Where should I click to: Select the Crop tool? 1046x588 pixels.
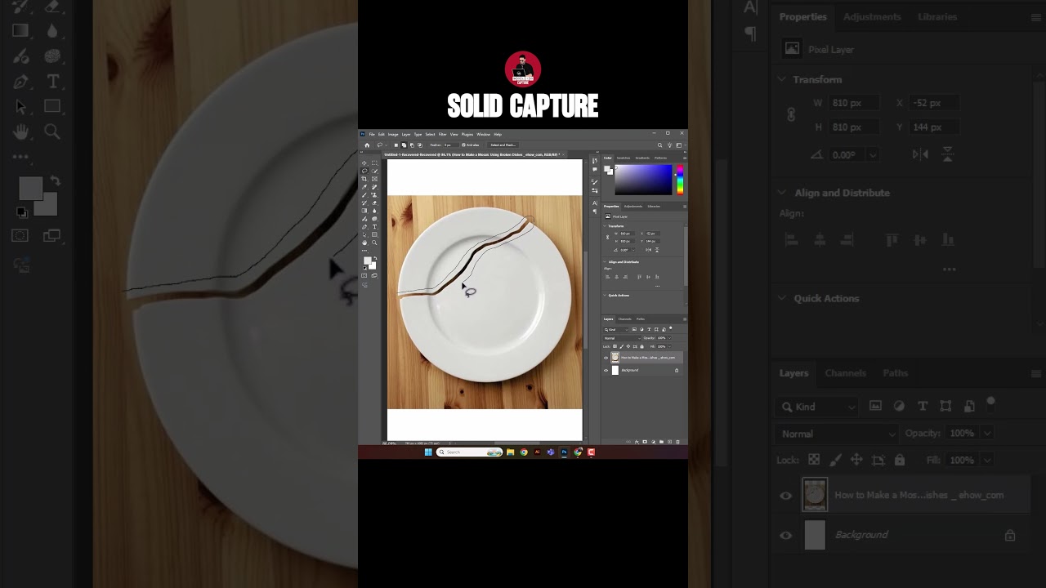tap(364, 179)
